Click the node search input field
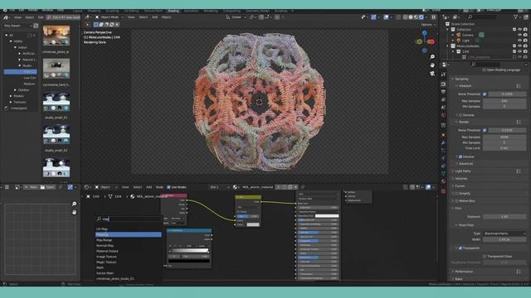531x298 pixels. (129, 219)
